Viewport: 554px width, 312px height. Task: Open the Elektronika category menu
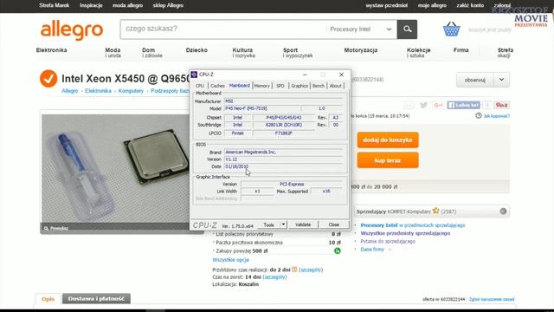(x=52, y=50)
